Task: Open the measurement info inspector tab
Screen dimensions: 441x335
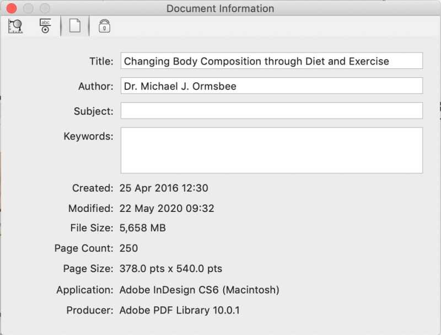Action: [14, 25]
